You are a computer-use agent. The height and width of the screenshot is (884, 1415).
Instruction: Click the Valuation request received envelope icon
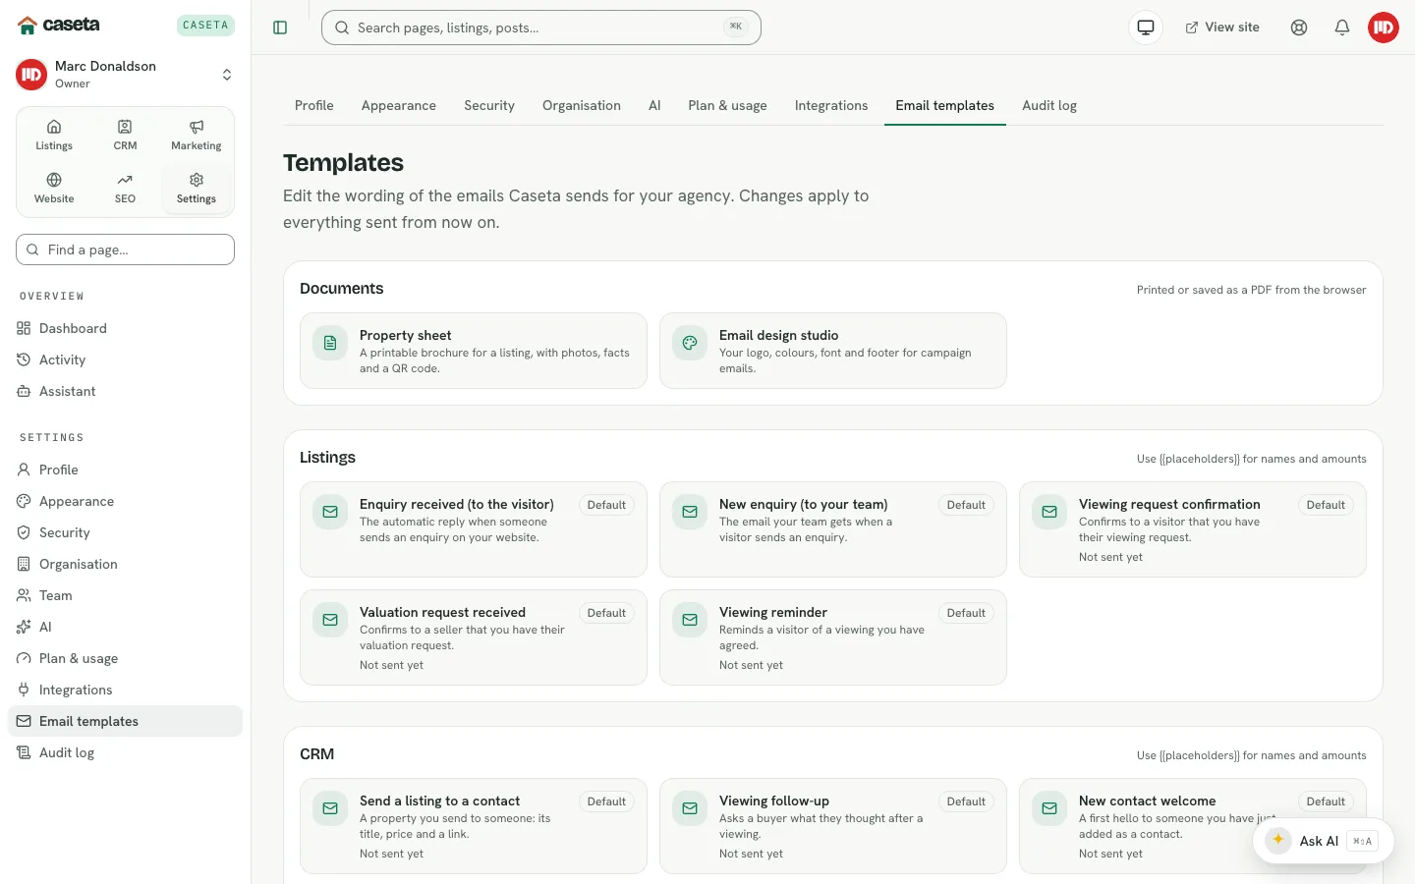[x=330, y=620]
